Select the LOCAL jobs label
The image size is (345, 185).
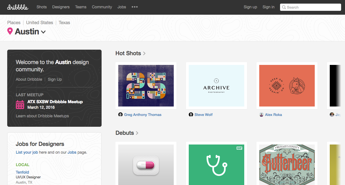[22, 165]
